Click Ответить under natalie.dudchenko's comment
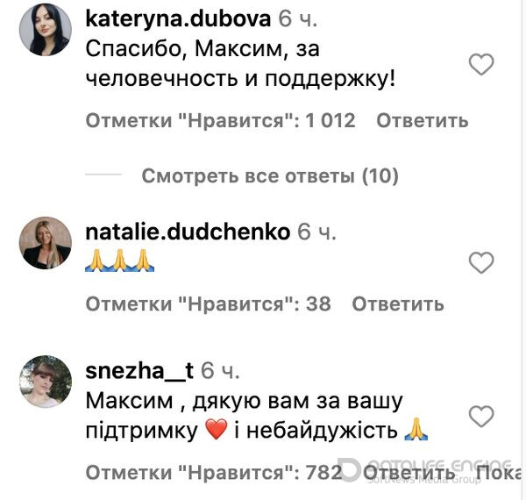Viewport: 526px width, 500px height. (x=398, y=304)
